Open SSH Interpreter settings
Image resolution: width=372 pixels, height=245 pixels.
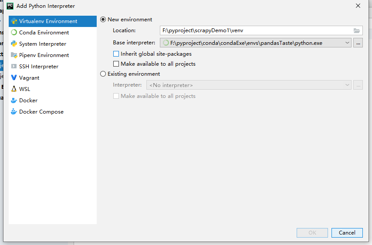click(53, 66)
